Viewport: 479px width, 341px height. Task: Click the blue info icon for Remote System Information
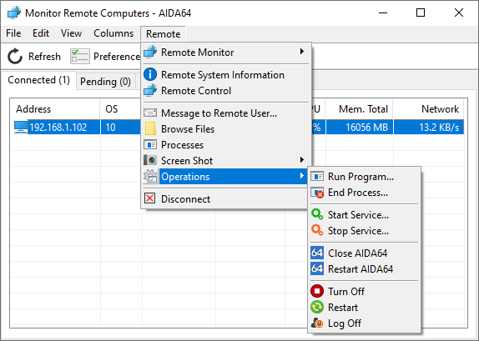pyautogui.click(x=150, y=74)
